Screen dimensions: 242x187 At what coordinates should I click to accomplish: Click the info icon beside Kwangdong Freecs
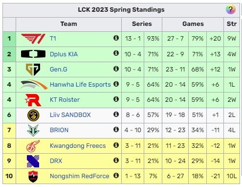tap(116, 145)
